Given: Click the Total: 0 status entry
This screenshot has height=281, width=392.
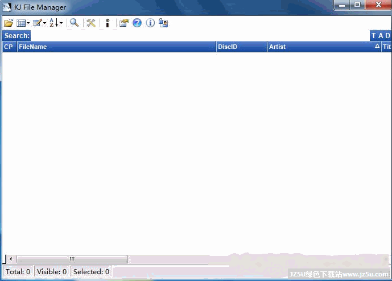Looking at the screenshot, I should pos(18,272).
